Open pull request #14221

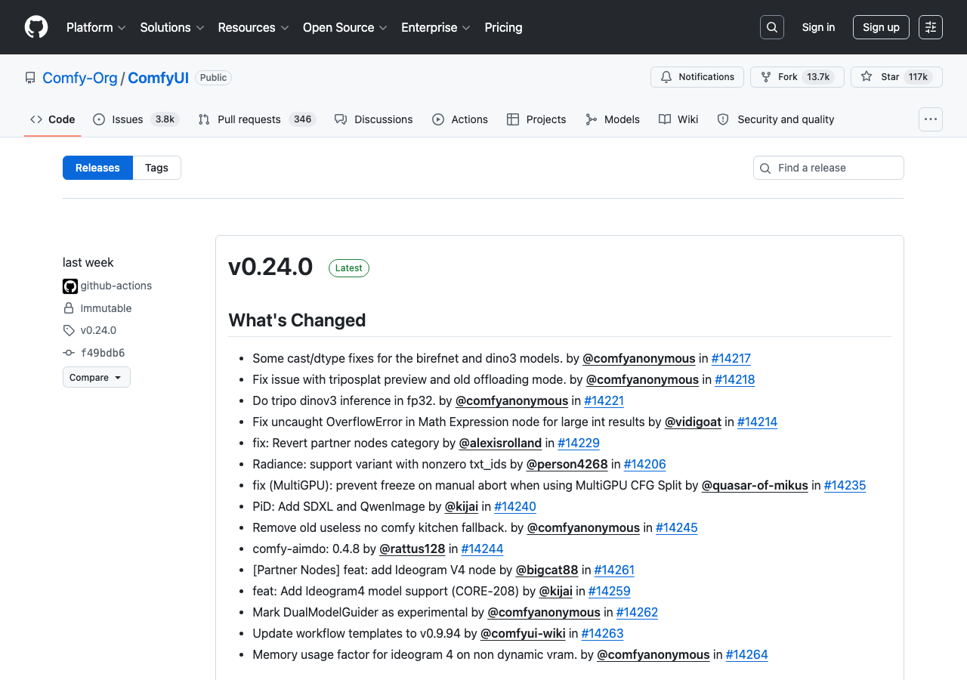[x=604, y=400]
